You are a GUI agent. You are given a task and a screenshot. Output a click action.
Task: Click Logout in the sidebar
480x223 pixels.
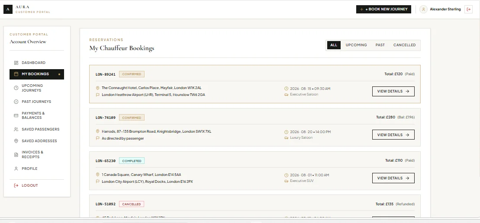[37, 185]
